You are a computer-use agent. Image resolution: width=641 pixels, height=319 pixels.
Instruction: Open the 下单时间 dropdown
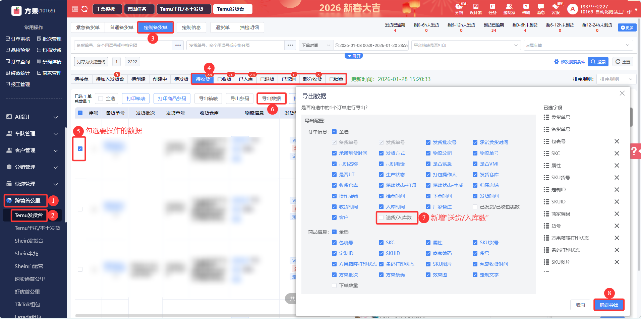[x=316, y=45]
